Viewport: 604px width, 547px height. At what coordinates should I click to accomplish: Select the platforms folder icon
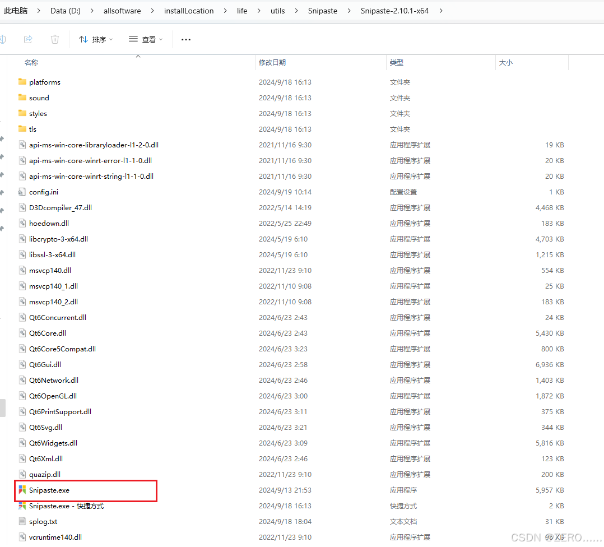pos(22,82)
